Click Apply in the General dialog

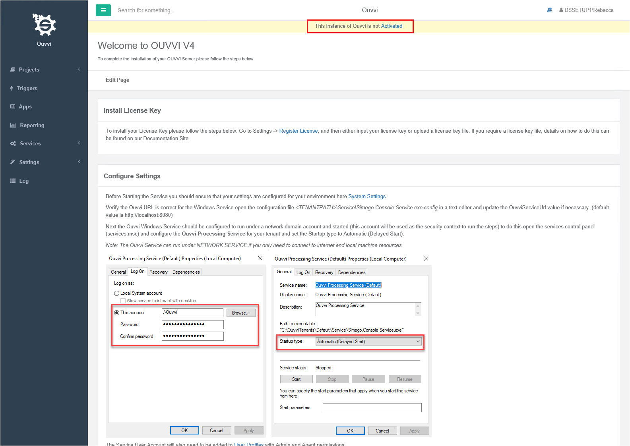(x=415, y=431)
